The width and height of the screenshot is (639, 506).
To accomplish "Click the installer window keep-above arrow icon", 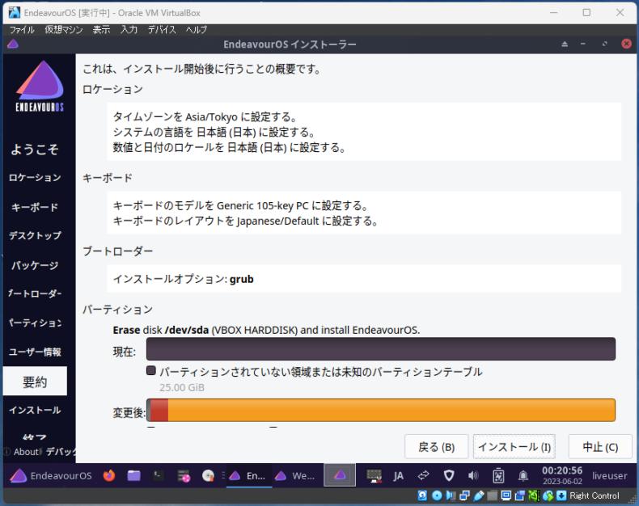I will (565, 44).
